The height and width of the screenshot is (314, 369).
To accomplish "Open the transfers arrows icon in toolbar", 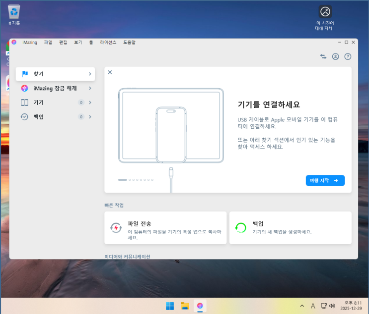I will pos(323,56).
